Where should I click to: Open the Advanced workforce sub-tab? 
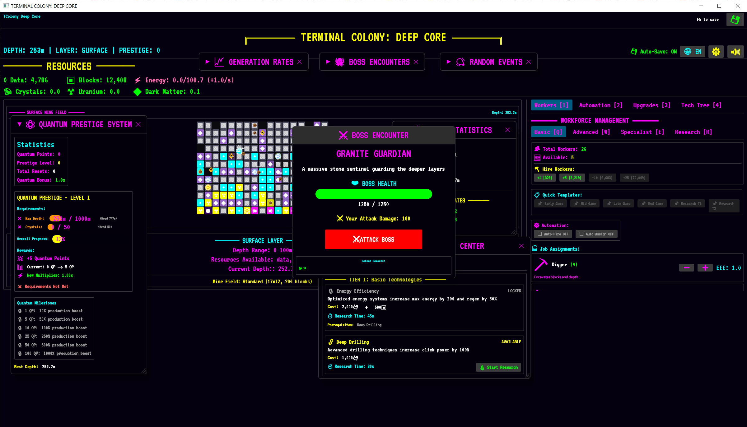point(591,132)
